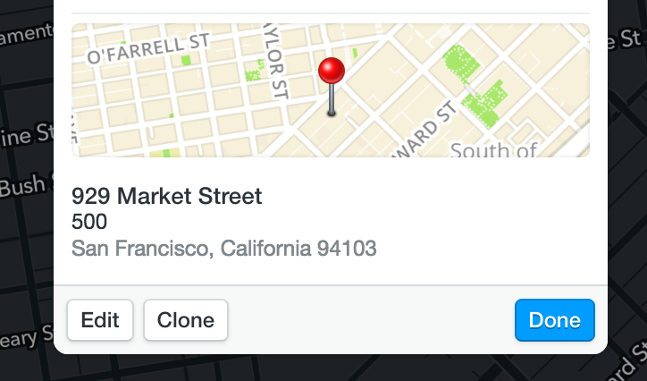Click the small green square near O'Farrell St

(186, 60)
